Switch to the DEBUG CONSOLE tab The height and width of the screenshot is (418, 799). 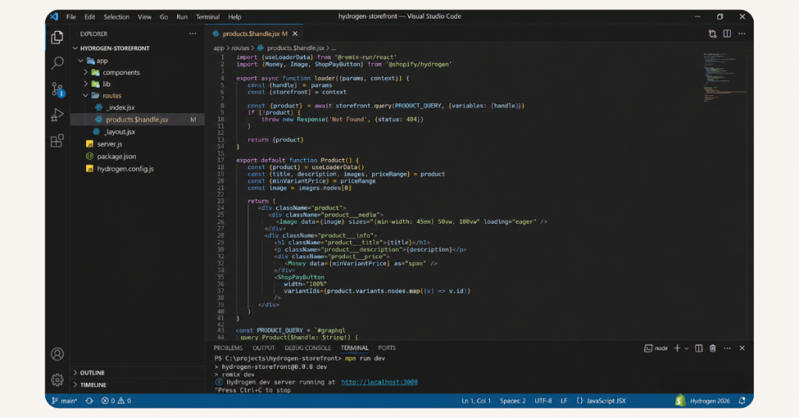point(307,348)
